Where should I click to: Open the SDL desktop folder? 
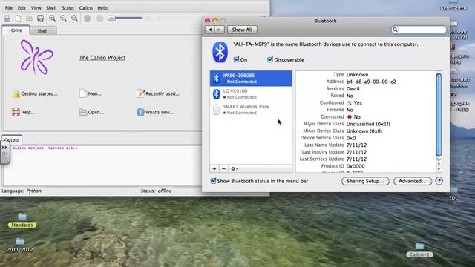coord(453,193)
